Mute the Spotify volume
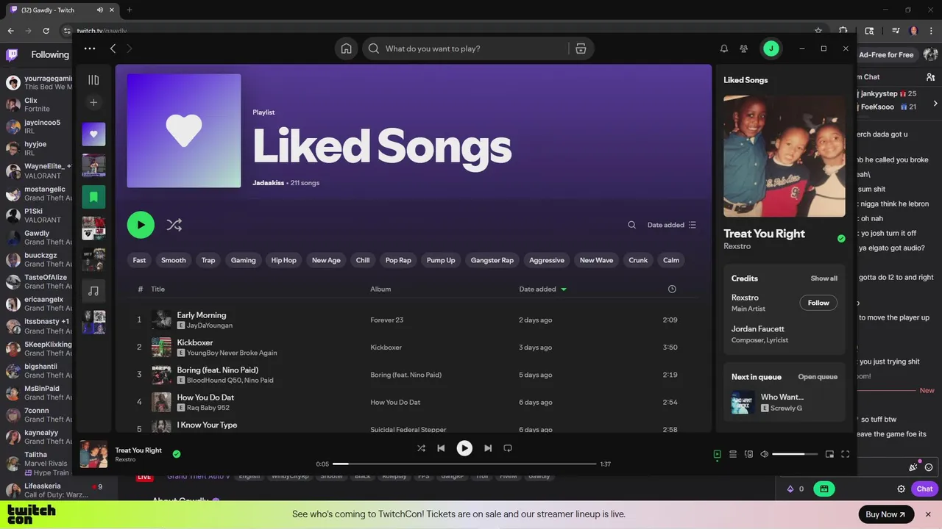 pyautogui.click(x=765, y=454)
